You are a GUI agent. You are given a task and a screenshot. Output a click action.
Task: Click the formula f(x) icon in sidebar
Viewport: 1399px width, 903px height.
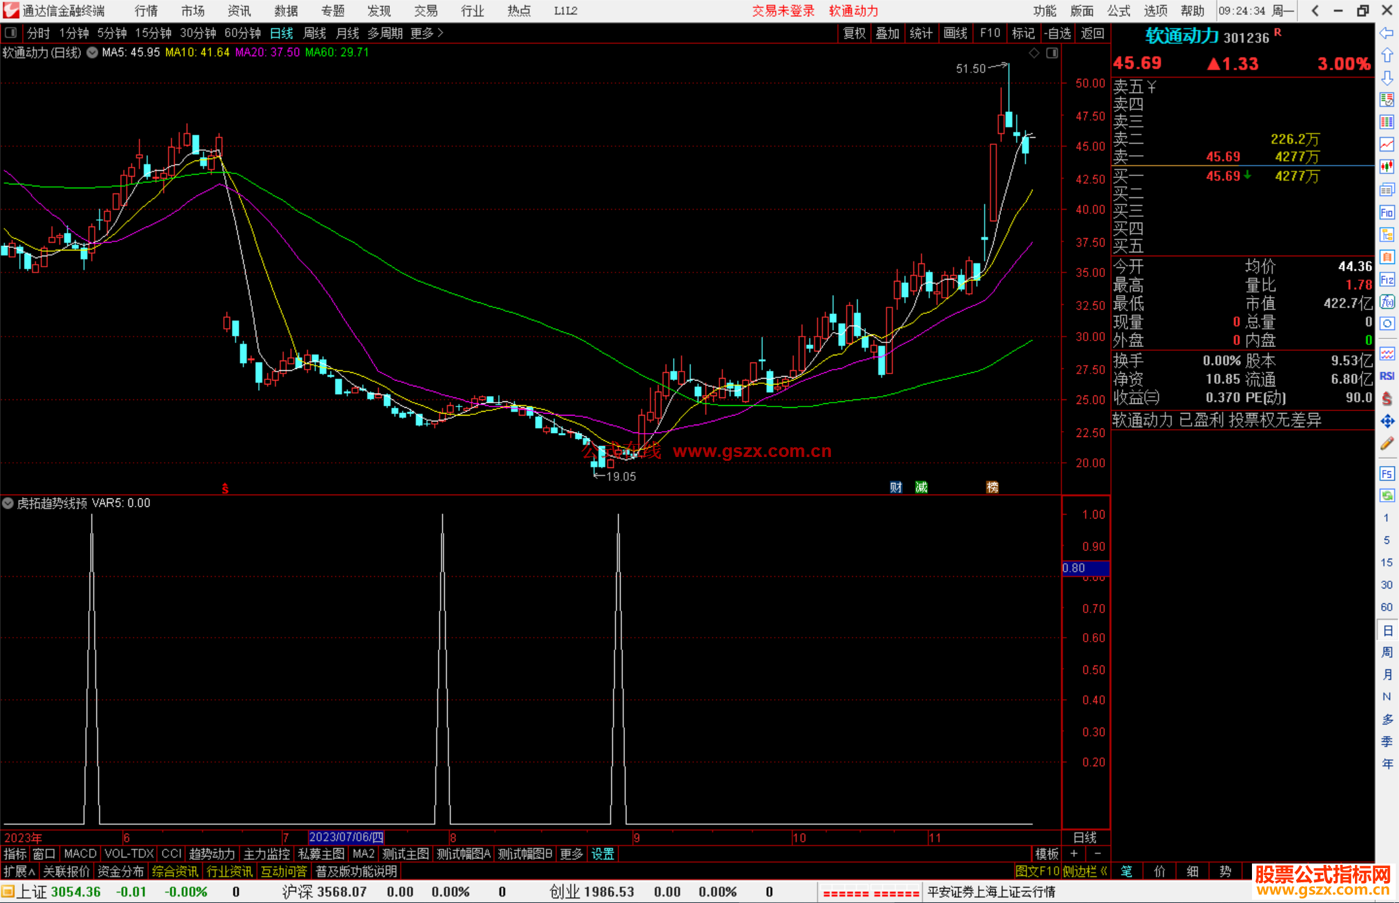1387,302
